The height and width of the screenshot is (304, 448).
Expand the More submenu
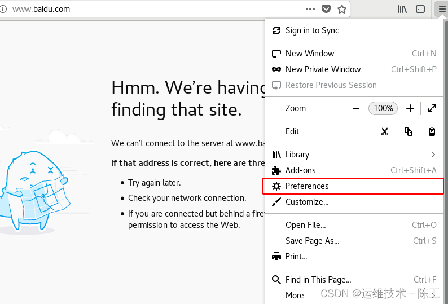tap(354, 296)
